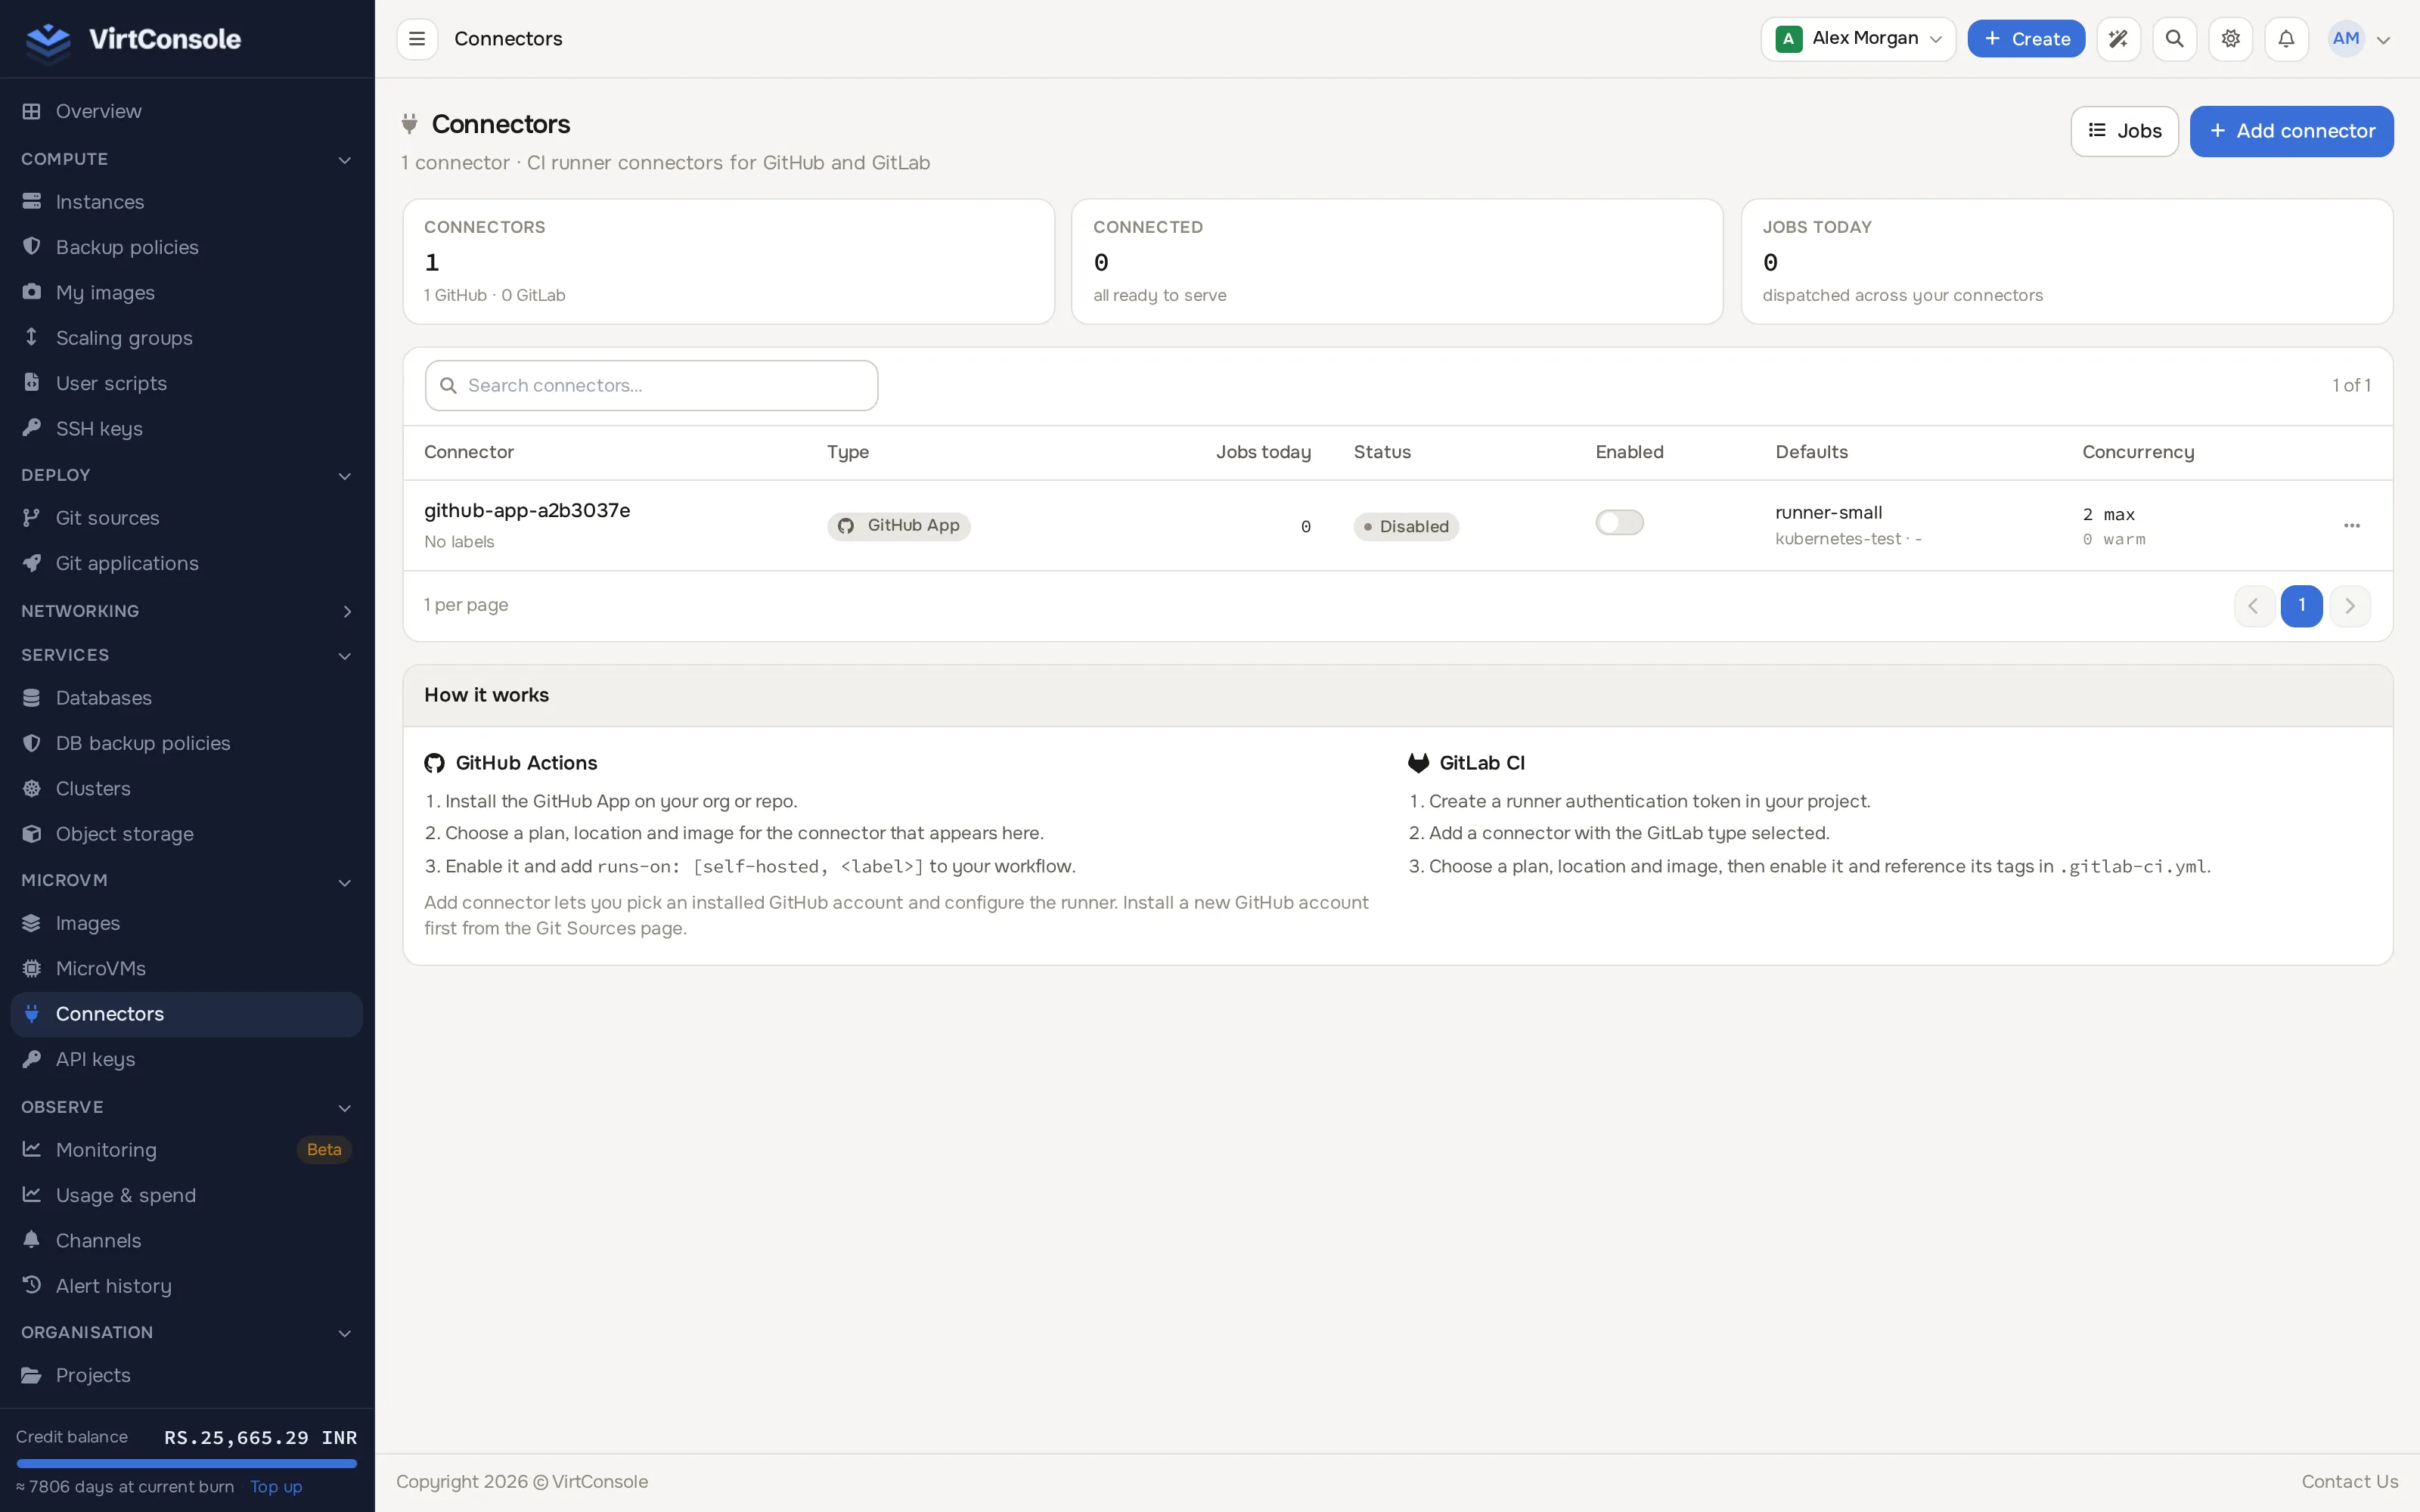Click the Object storage cube icon
The image size is (2420, 1512).
pyautogui.click(x=32, y=834)
